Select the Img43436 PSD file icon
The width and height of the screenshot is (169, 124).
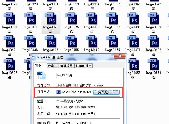coord(30,41)
